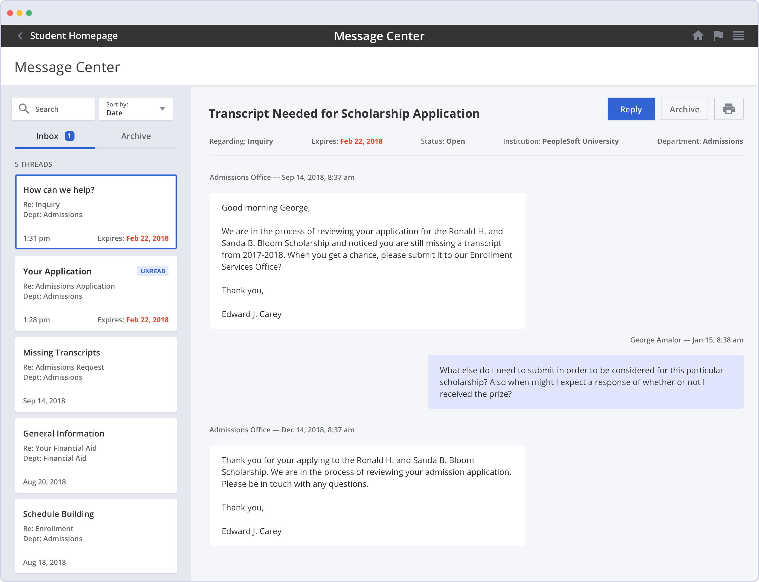Open the How can we help? thread
The width and height of the screenshot is (759, 582).
(96, 212)
